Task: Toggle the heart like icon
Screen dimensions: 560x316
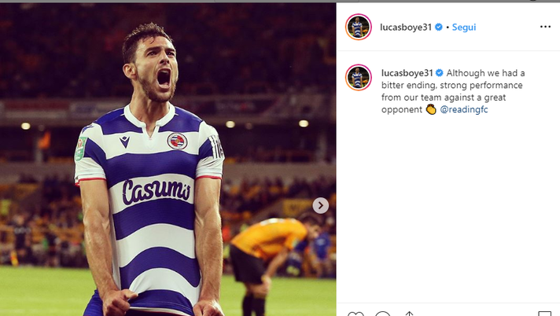Action: pyautogui.click(x=356, y=314)
